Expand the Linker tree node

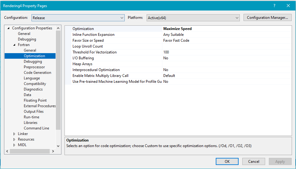coord(14,134)
